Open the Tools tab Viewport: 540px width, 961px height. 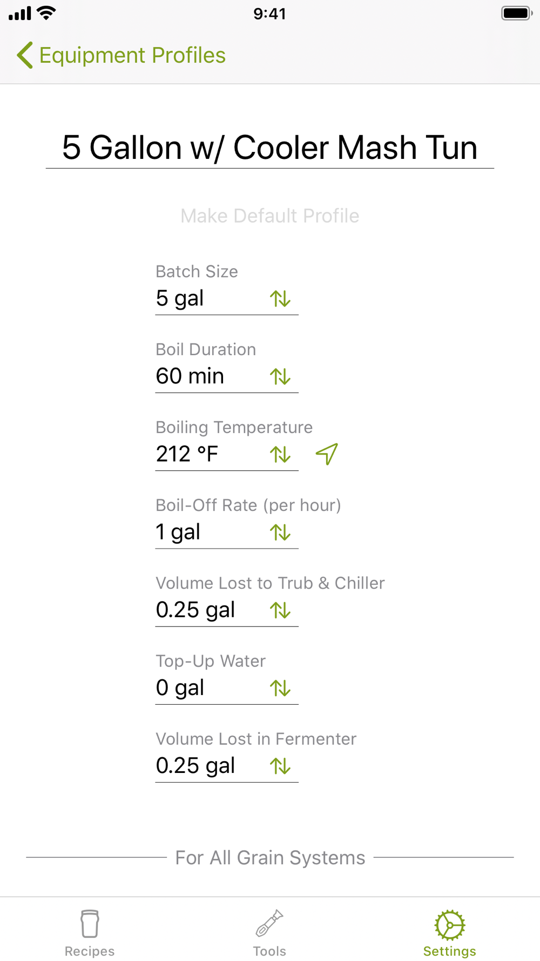pyautogui.click(x=269, y=933)
